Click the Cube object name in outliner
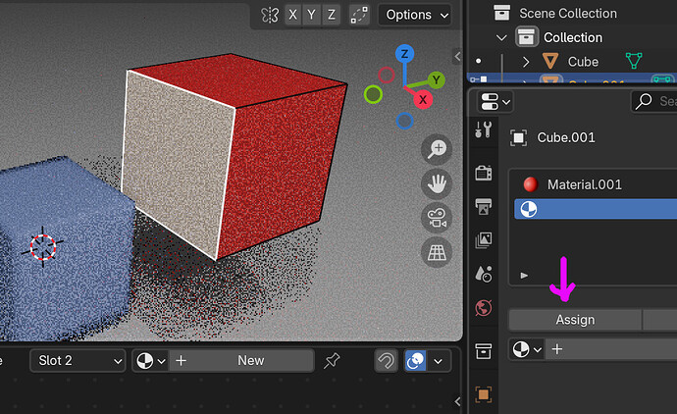677x414 pixels. coord(583,62)
